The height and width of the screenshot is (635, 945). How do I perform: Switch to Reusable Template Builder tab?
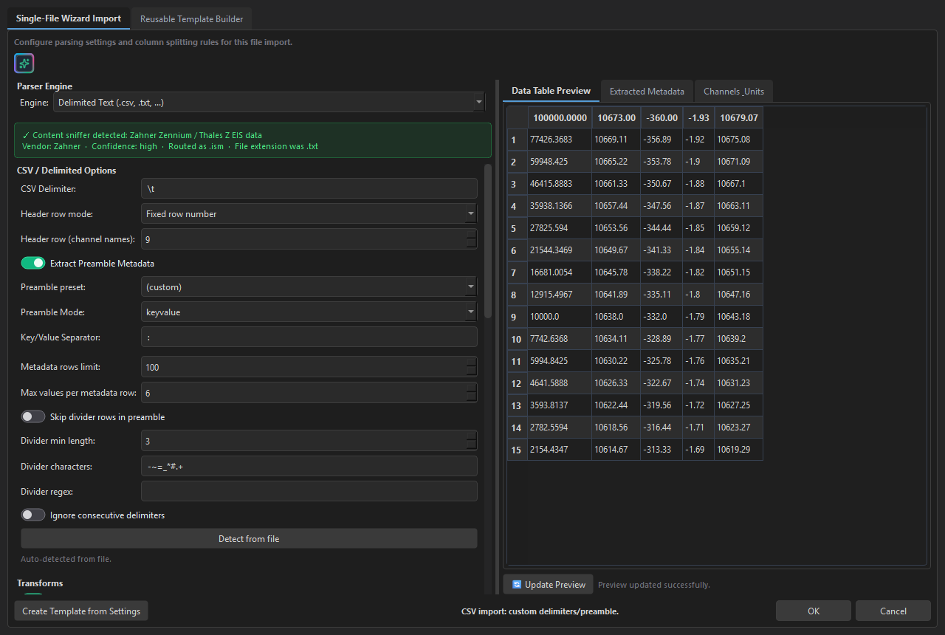[192, 18]
